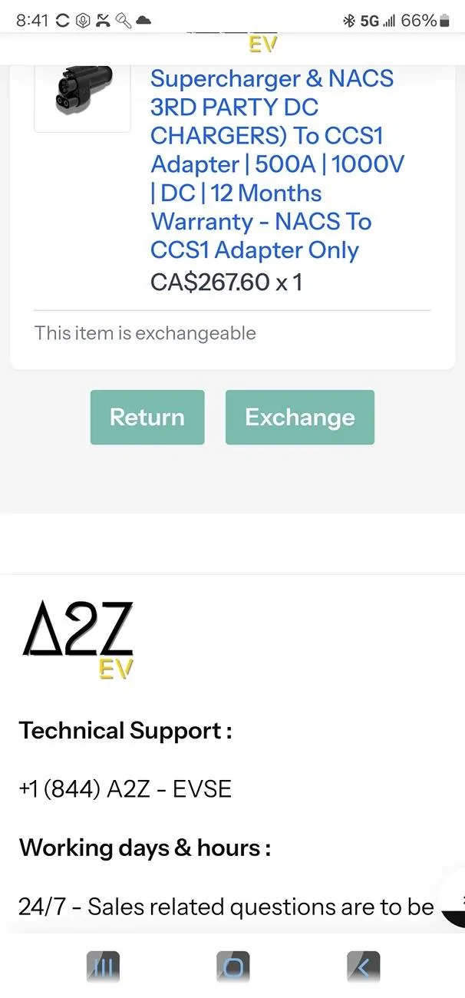Image resolution: width=465 pixels, height=998 pixels.
Task: Tap the CA$267.60 x 1 price text
Action: coord(226,282)
